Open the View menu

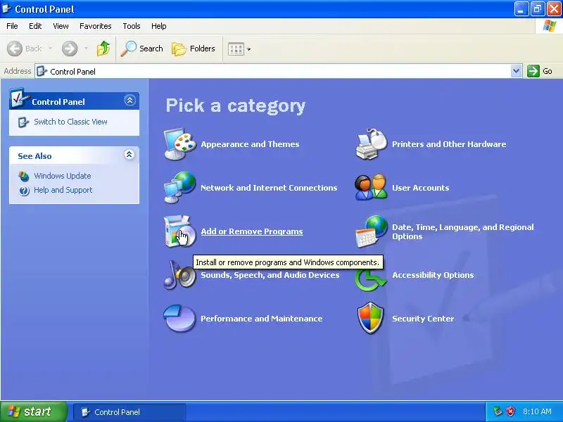coord(61,26)
